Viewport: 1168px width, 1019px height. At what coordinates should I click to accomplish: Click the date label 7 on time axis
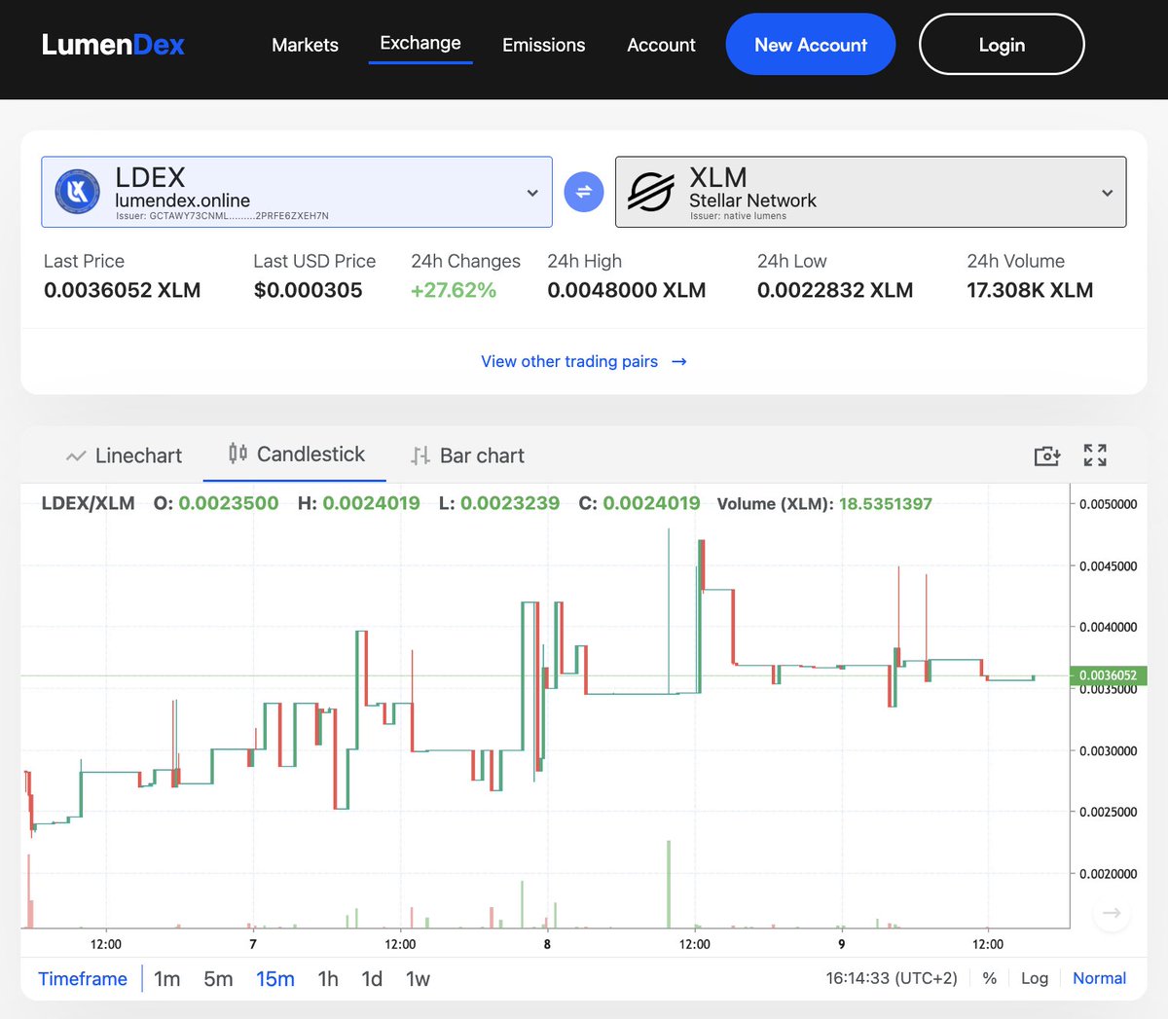(253, 944)
